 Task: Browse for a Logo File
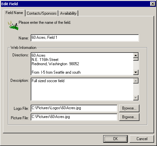[x=129, y=108]
